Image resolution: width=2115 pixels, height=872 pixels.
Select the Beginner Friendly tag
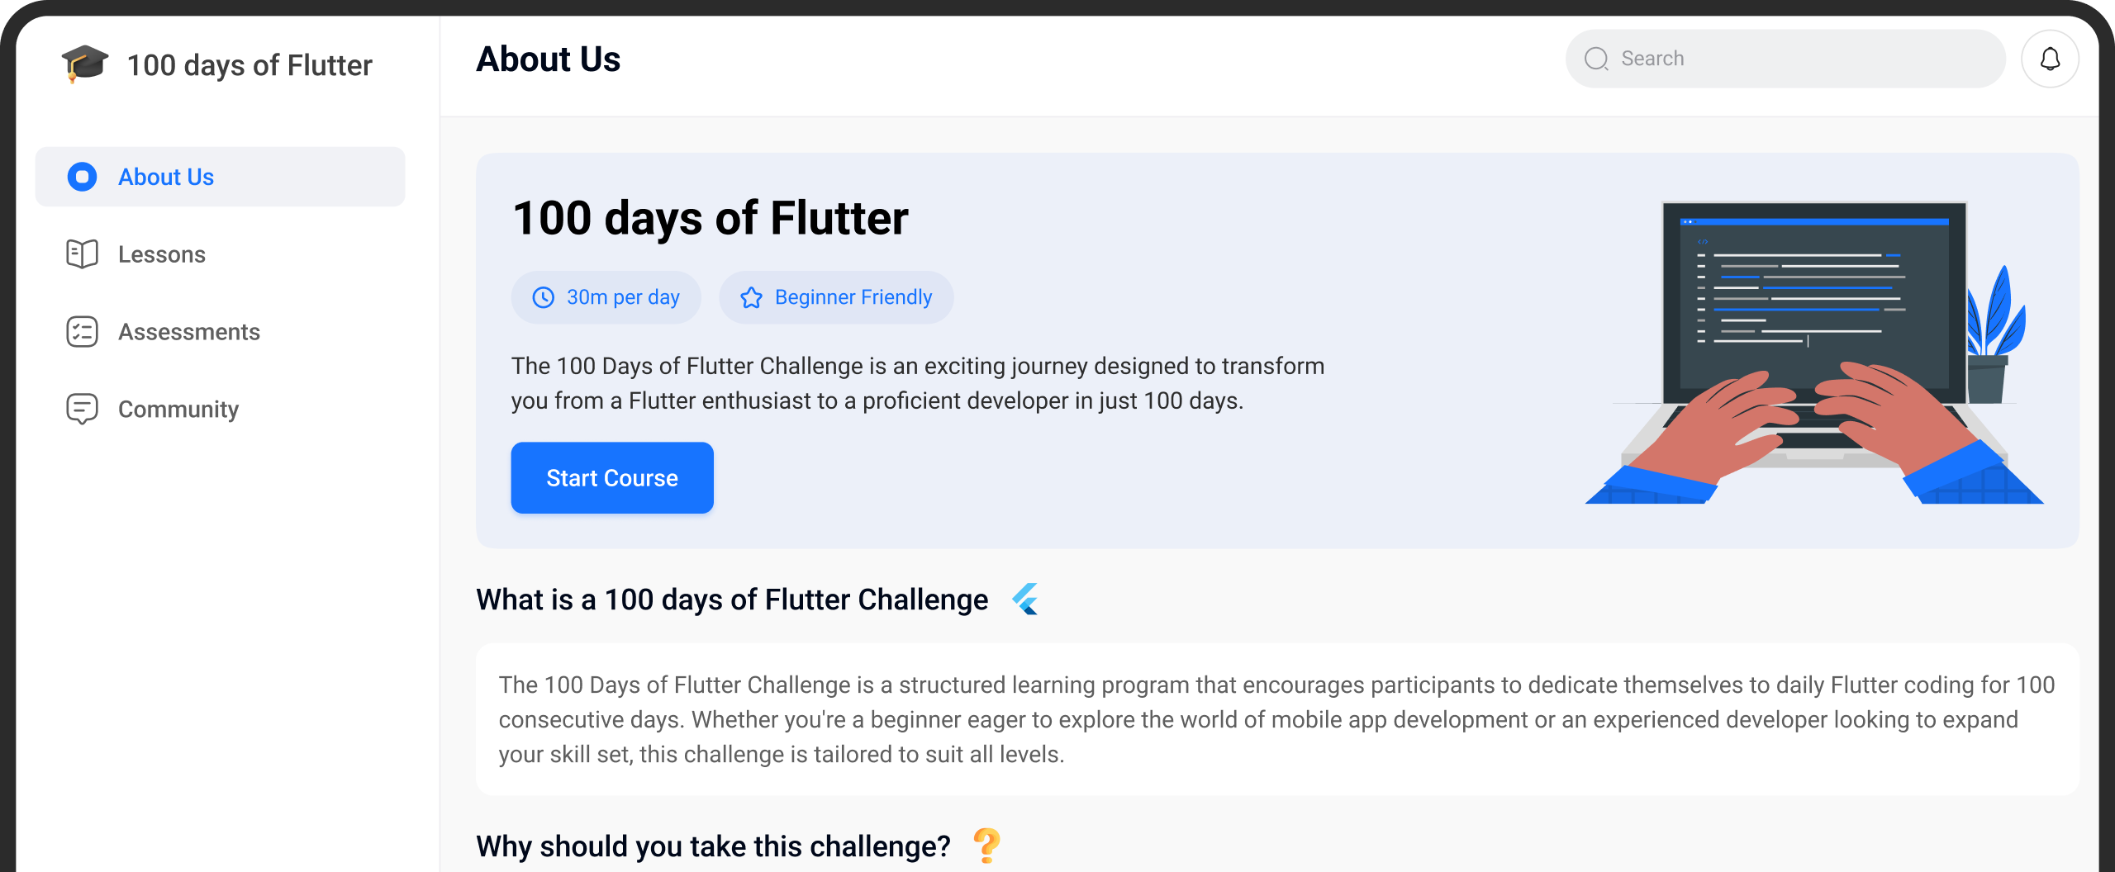(x=836, y=297)
